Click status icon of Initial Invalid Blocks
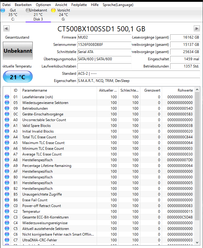Image resolution: width=203 pixels, height=248 pixels. pos(7,131)
